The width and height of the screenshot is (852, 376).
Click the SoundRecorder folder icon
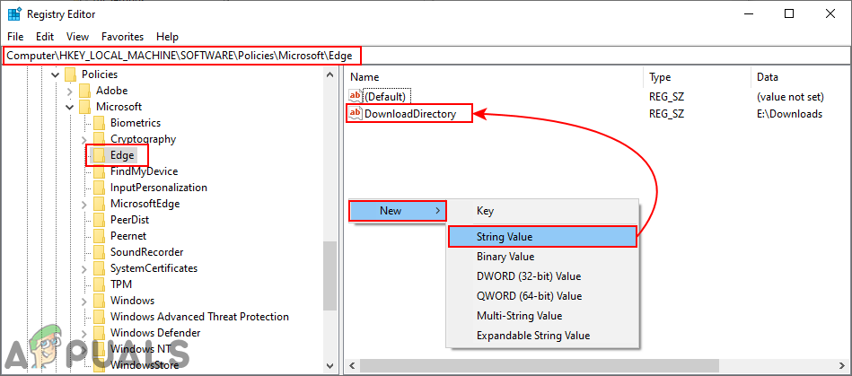pos(99,252)
